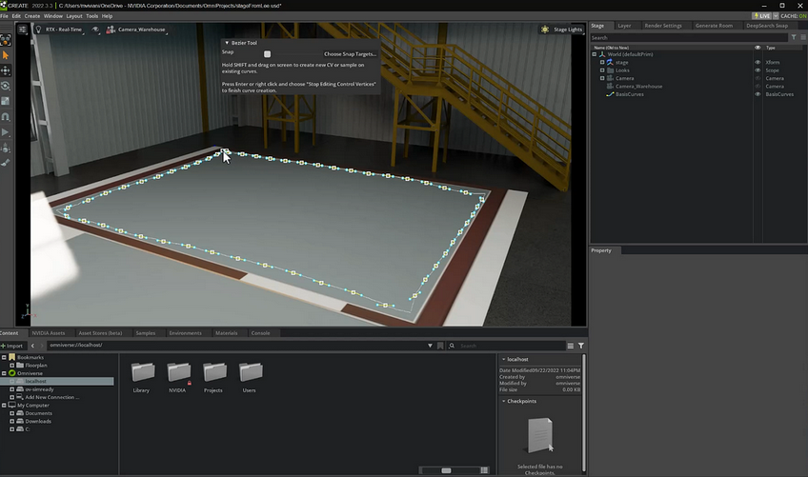Open the Edit menu
The width and height of the screenshot is (808, 477).
pos(16,16)
